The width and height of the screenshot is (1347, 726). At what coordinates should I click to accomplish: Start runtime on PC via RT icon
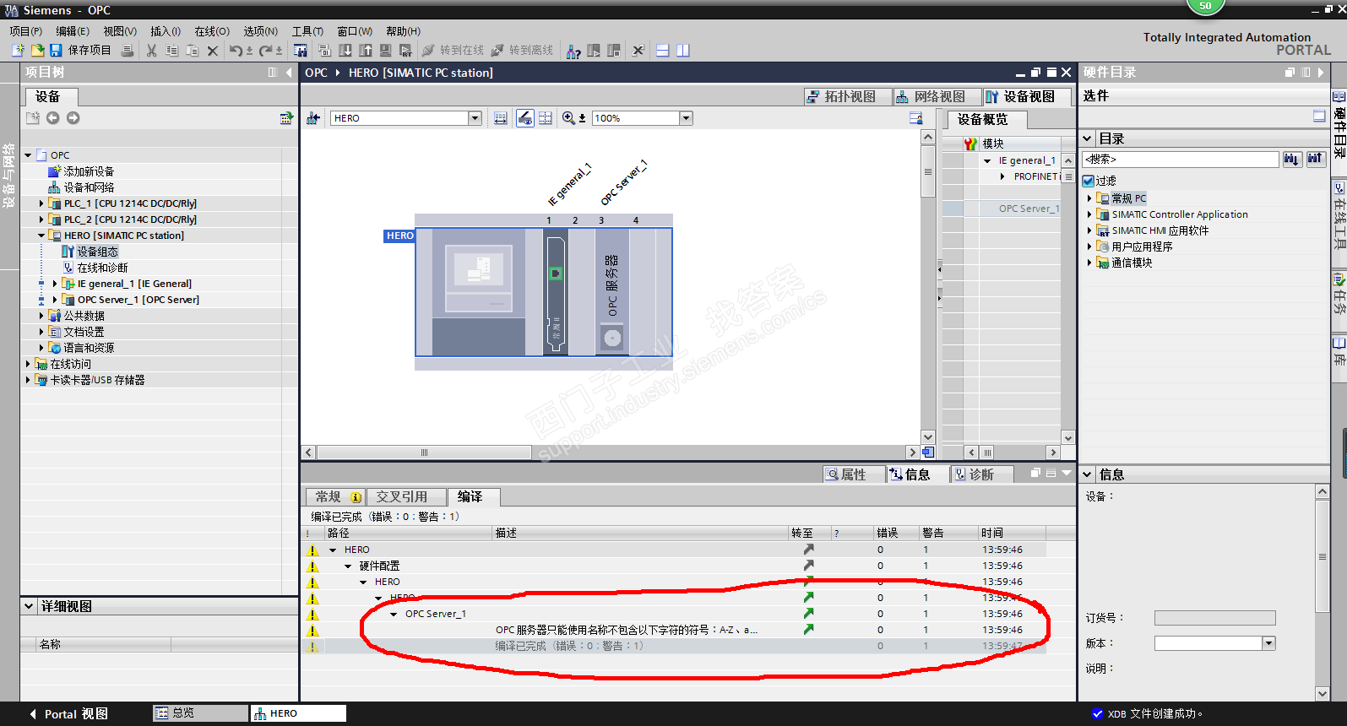(406, 51)
